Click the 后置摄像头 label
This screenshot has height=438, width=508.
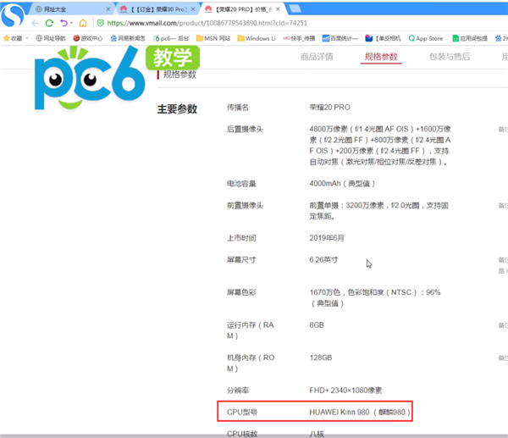tap(245, 130)
